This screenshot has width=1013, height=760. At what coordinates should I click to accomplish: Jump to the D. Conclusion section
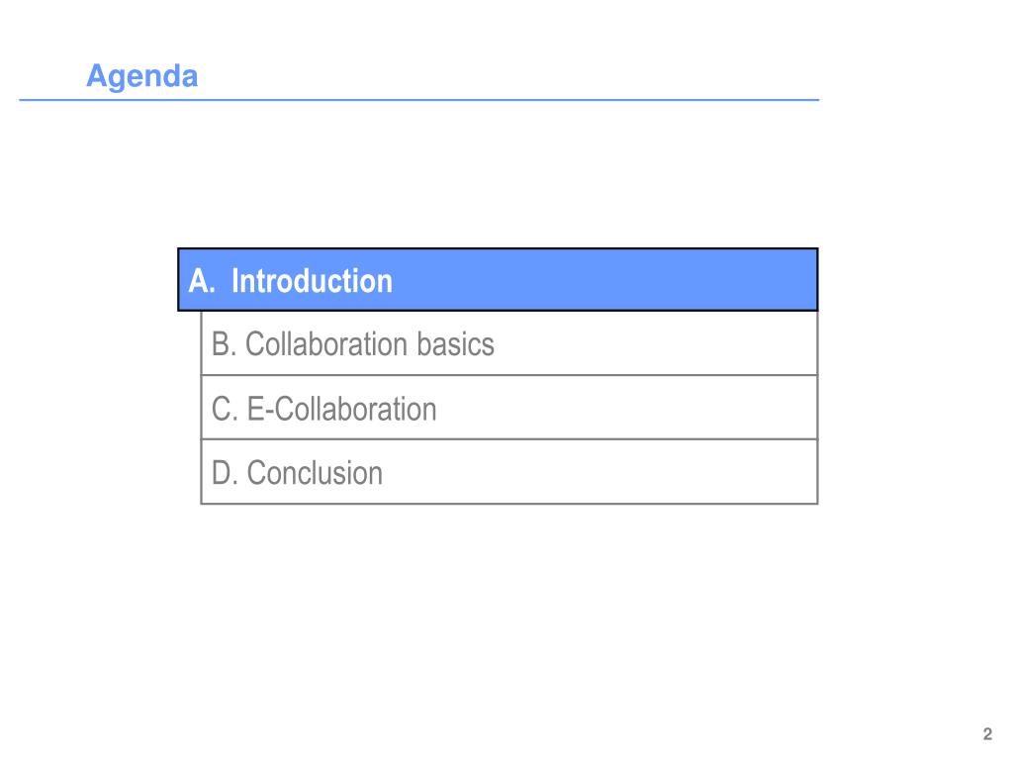pos(509,472)
